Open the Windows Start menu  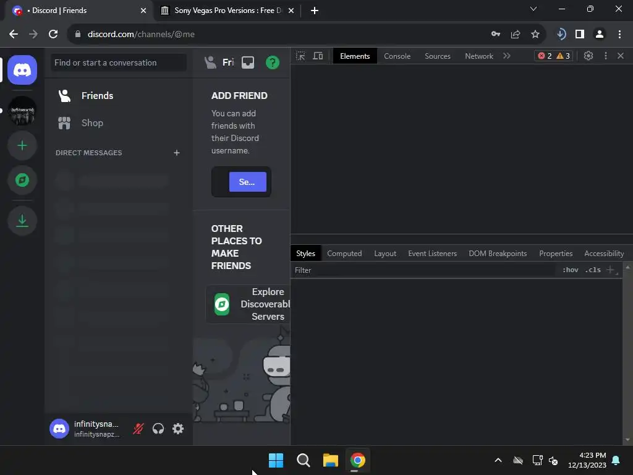pyautogui.click(x=276, y=460)
